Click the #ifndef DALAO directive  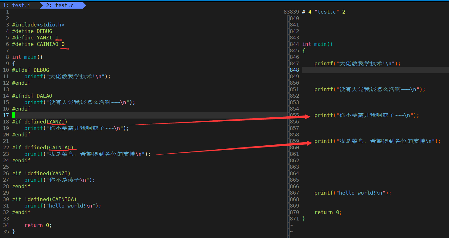[32, 96]
